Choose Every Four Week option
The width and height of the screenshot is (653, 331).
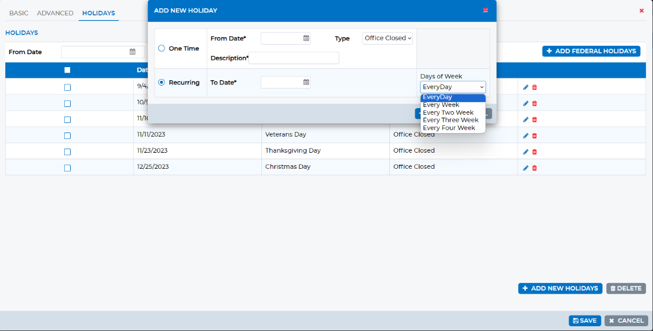click(x=453, y=128)
